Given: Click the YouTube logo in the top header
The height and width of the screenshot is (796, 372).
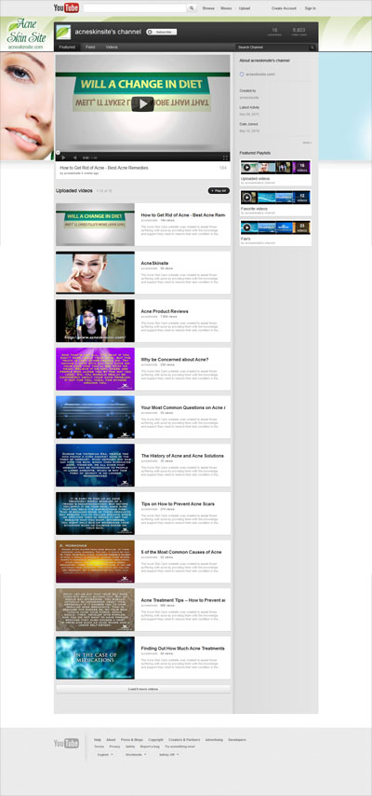Looking at the screenshot, I should coord(66,7).
